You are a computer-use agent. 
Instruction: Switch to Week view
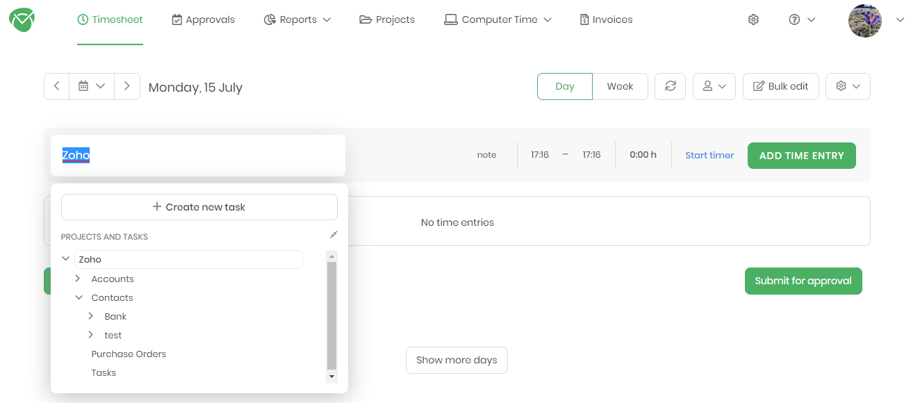tap(621, 86)
